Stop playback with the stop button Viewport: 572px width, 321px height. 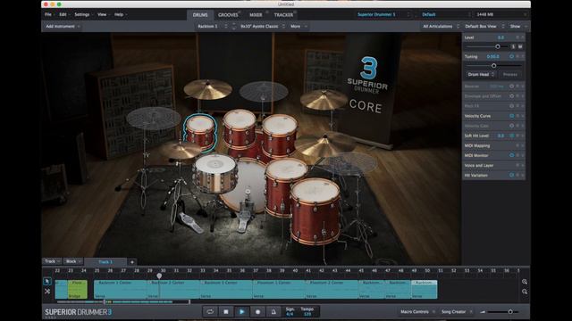click(x=226, y=311)
